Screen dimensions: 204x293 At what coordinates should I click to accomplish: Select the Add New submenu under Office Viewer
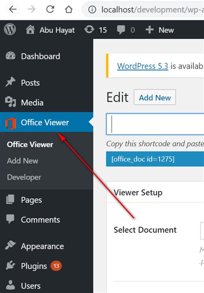pyautogui.click(x=22, y=161)
